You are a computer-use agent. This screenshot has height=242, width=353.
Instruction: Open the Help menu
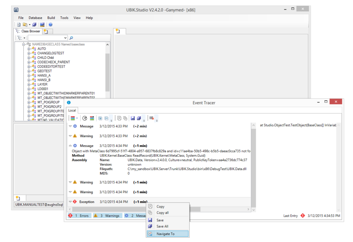tap(89, 18)
